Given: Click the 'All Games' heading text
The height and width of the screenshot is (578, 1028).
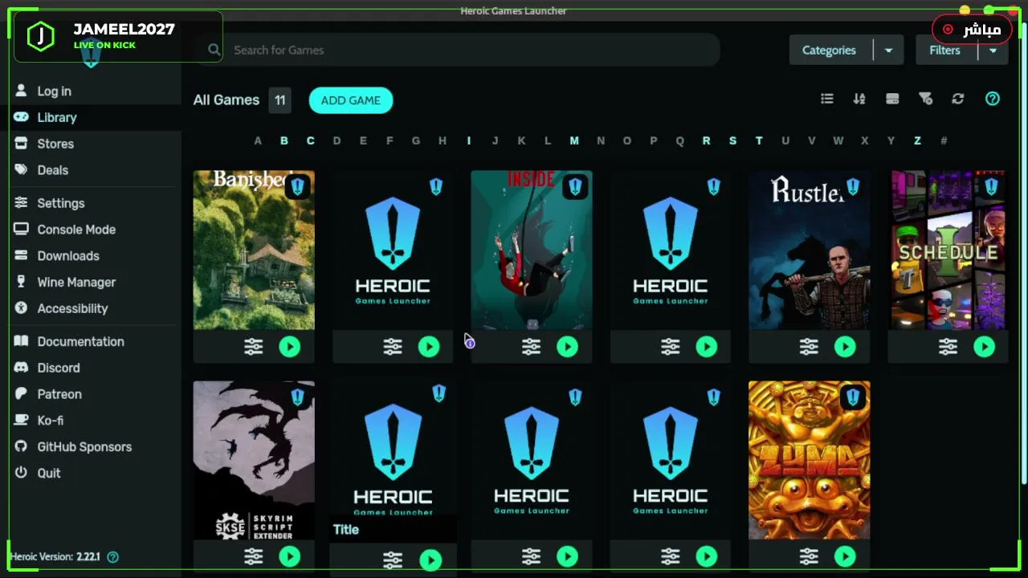Looking at the screenshot, I should click(x=226, y=100).
